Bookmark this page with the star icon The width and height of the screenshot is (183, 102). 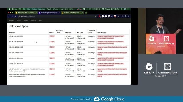point(96,16)
